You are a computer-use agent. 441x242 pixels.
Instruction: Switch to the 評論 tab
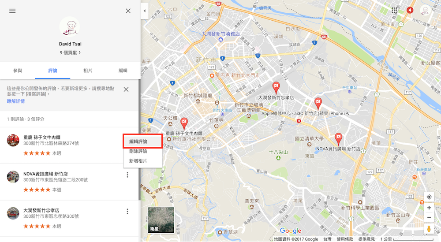pyautogui.click(x=52, y=71)
